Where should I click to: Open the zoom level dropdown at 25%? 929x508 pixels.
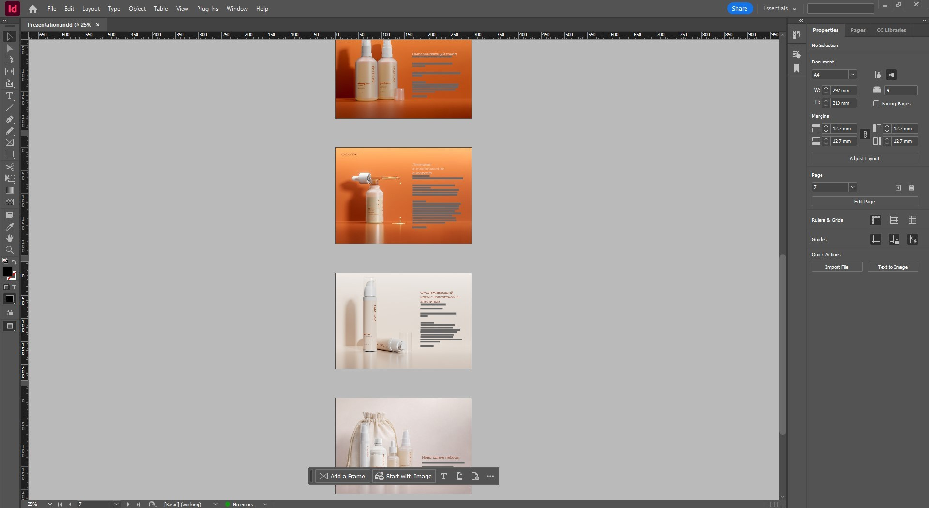point(50,504)
